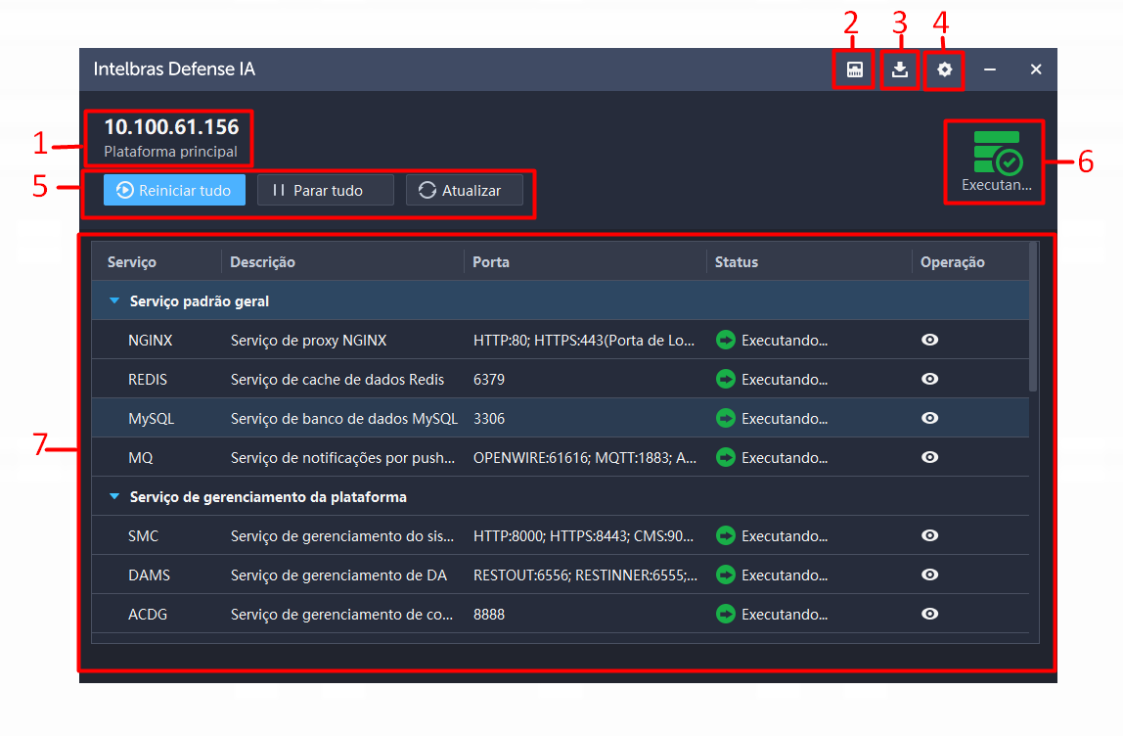Click 'Serviço de banco de dados MySQL'
1123x736 pixels.
(343, 419)
